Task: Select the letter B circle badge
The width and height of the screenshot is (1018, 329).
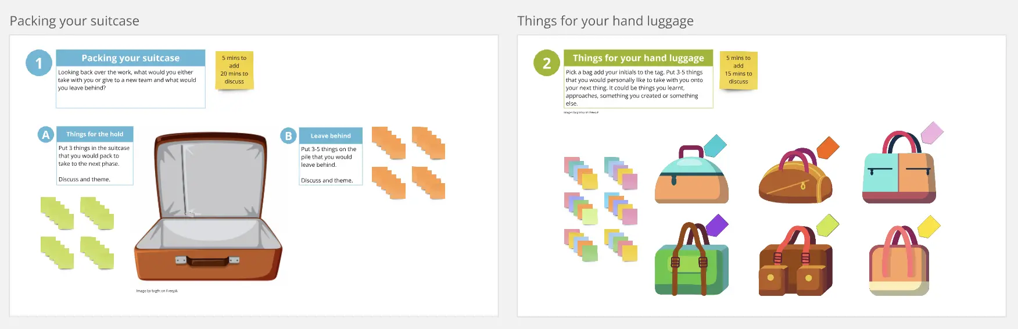Action: (288, 136)
